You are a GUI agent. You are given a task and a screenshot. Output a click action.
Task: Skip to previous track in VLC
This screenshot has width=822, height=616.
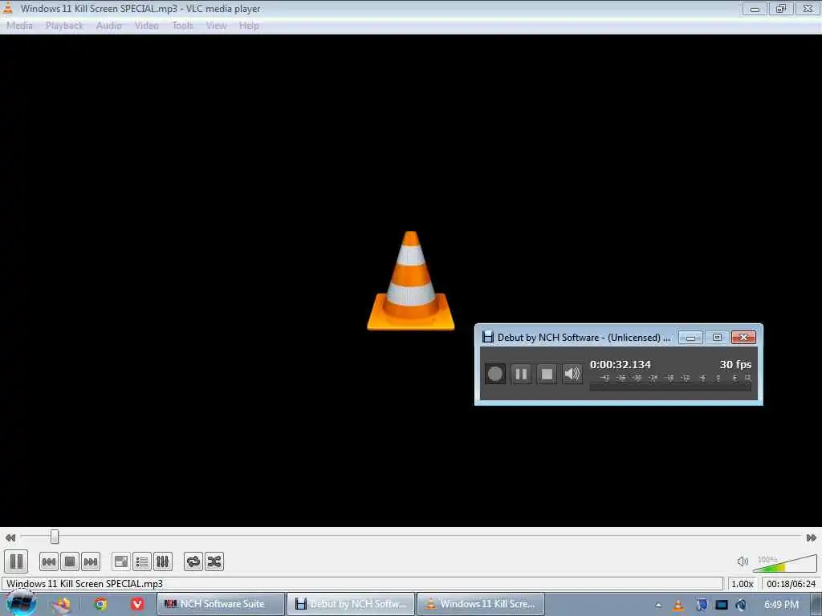click(49, 561)
